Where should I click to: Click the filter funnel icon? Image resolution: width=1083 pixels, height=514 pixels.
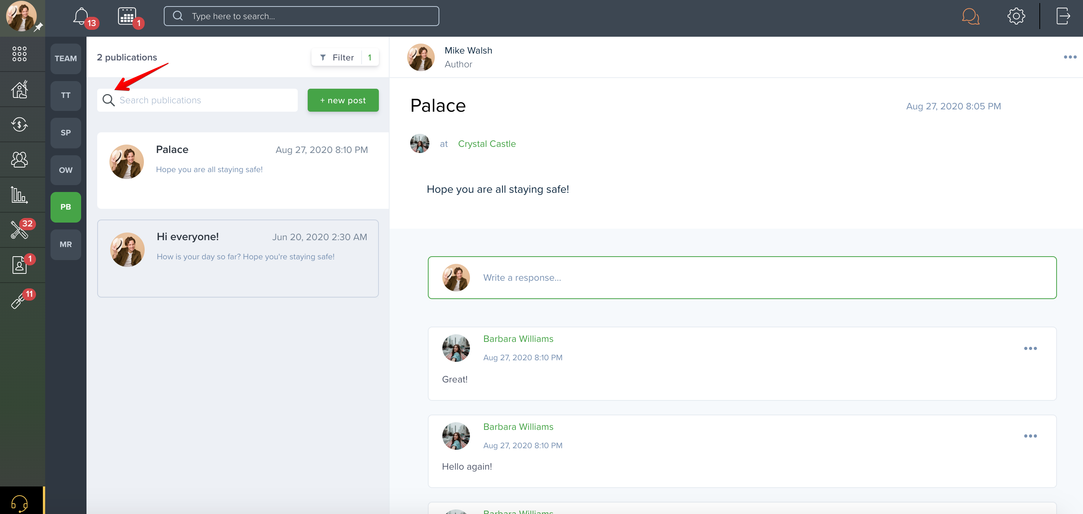click(323, 57)
